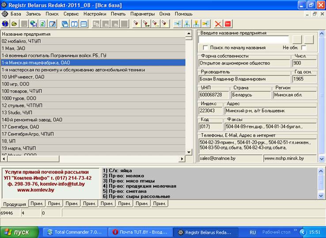The height and width of the screenshot is (238, 326).
Task: Click the edit record notepad toolbar icon
Action: [x=53, y=23]
